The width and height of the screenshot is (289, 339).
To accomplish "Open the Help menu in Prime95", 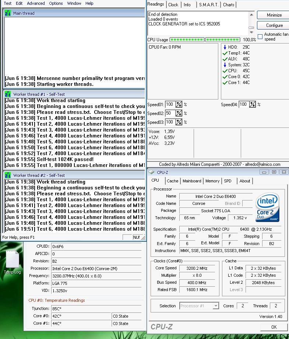I will pos(89,3).
